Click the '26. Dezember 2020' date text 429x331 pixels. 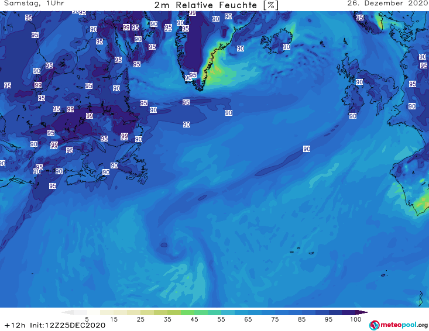pos(387,4)
